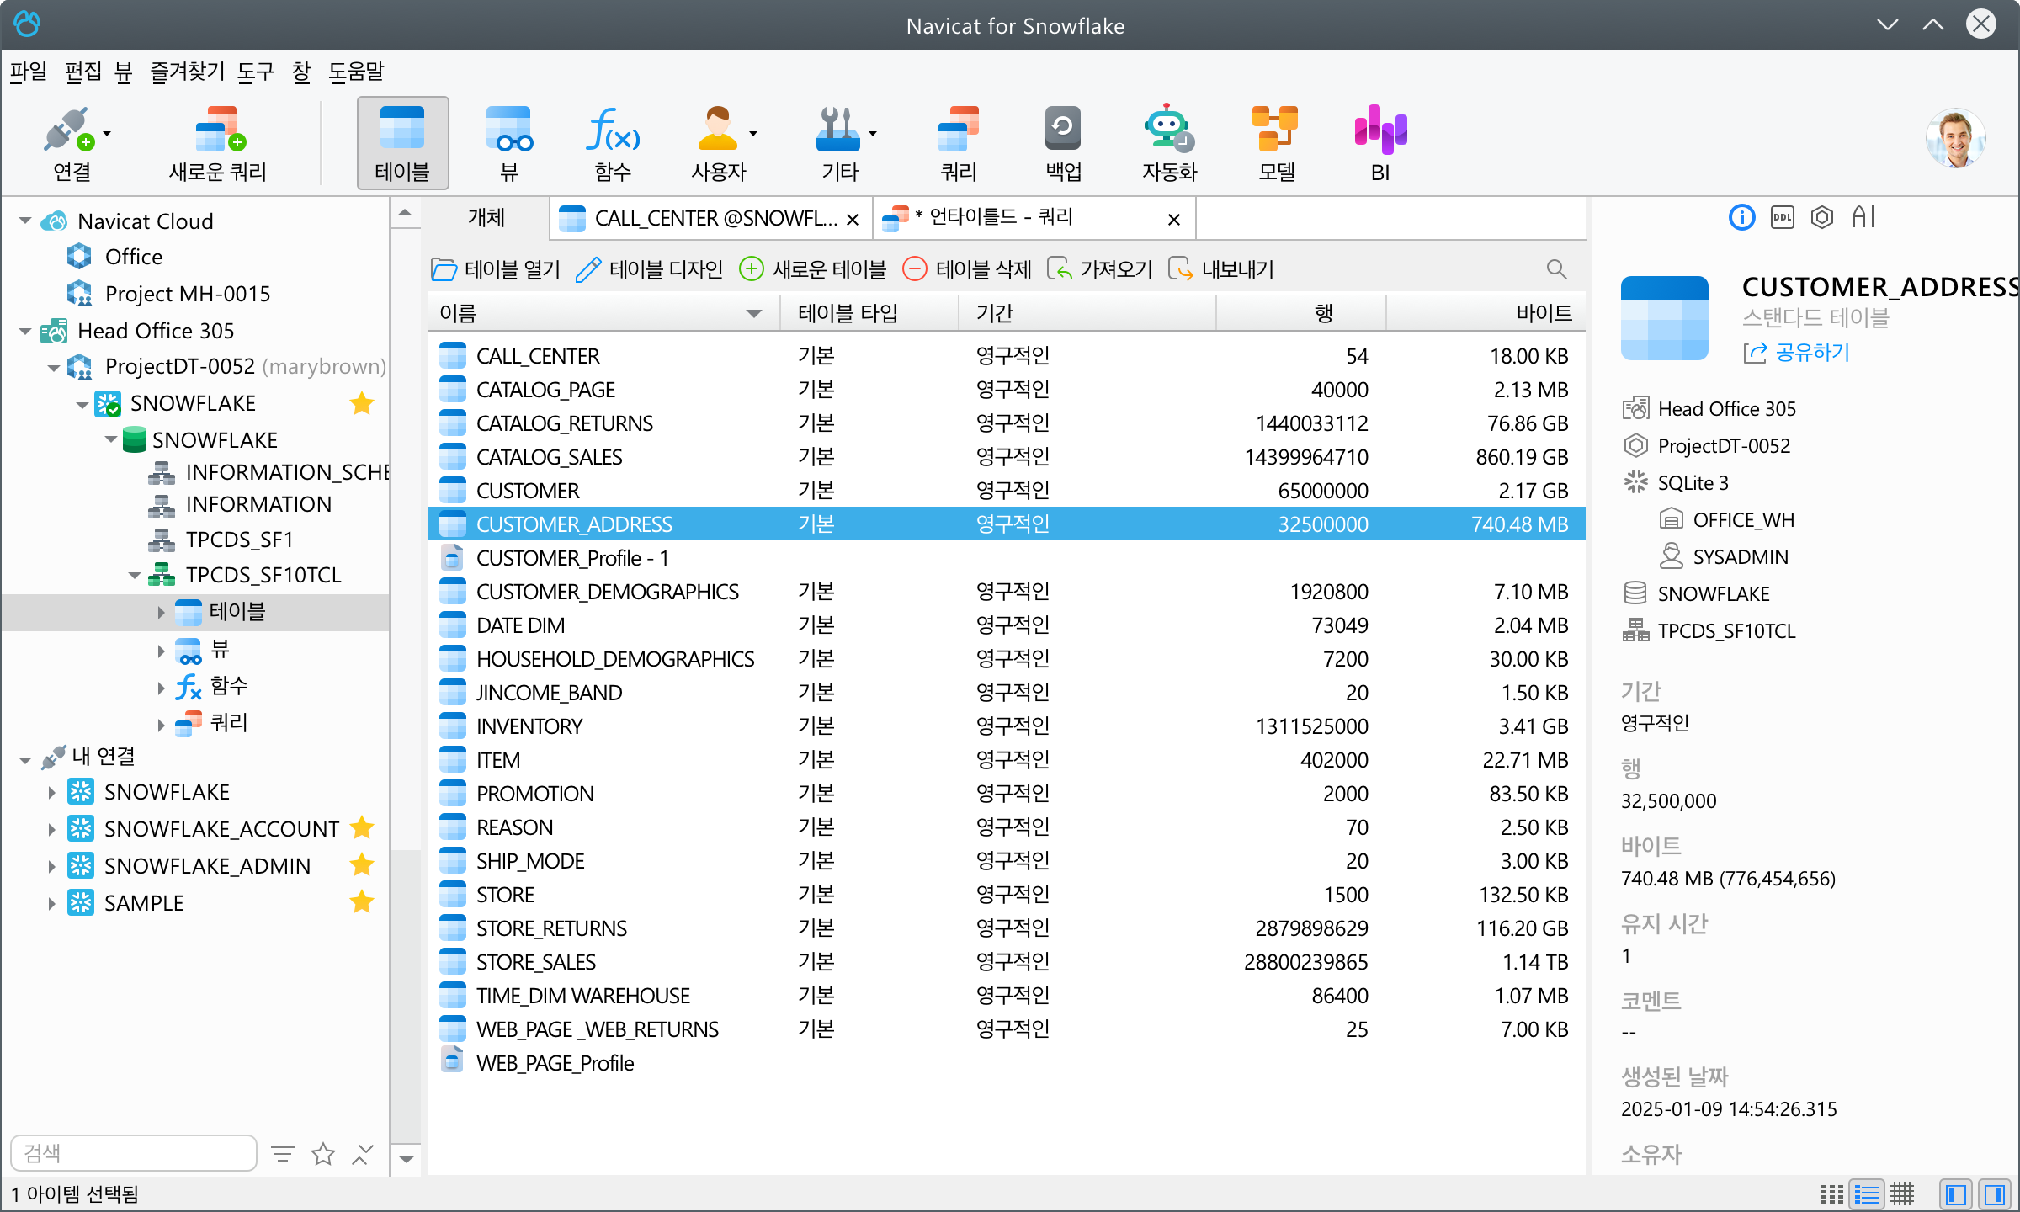The image size is (2020, 1212).
Task: Switch to list view
Action: pyautogui.click(x=1866, y=1193)
